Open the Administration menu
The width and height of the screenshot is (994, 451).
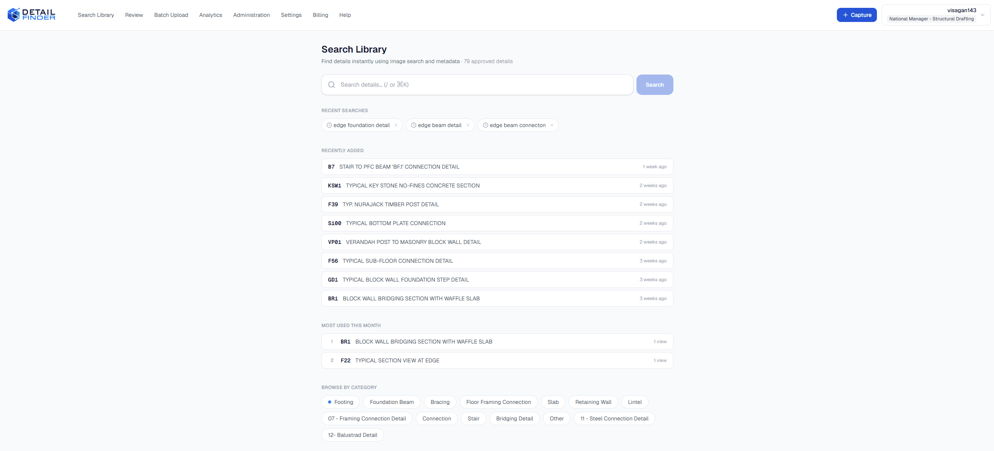(251, 15)
